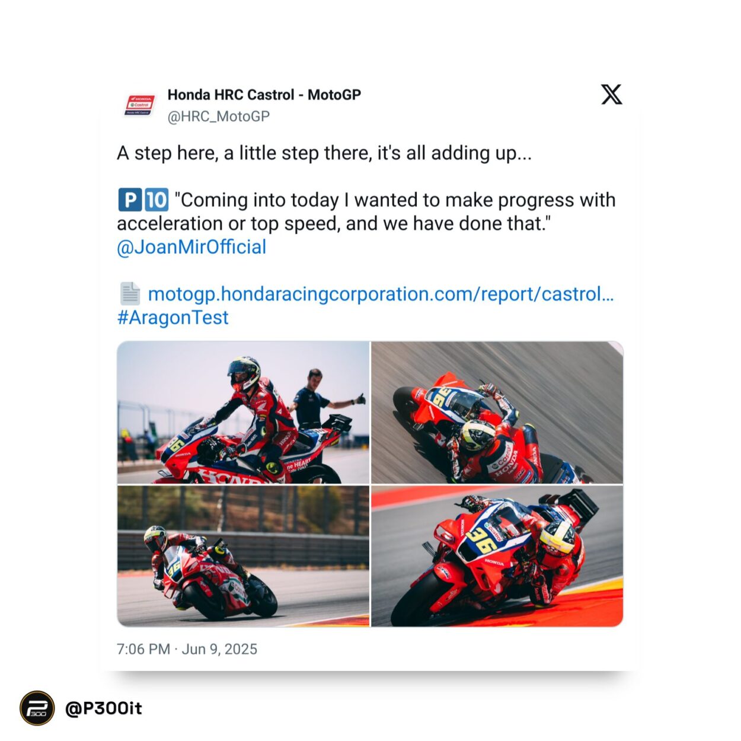This screenshot has height=741, width=741.
Task: Click the opening line of the tweet
Action: [x=324, y=153]
